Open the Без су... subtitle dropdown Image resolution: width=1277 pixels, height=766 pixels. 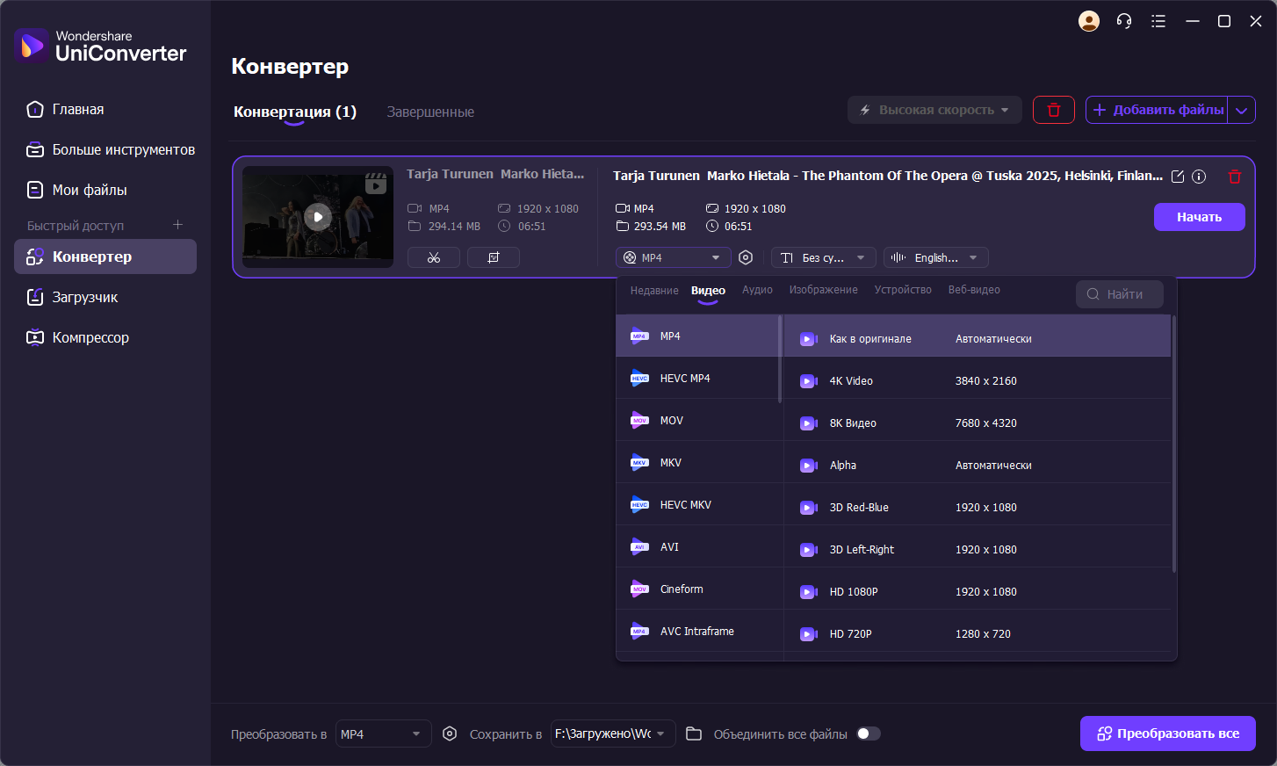pyautogui.click(x=823, y=257)
